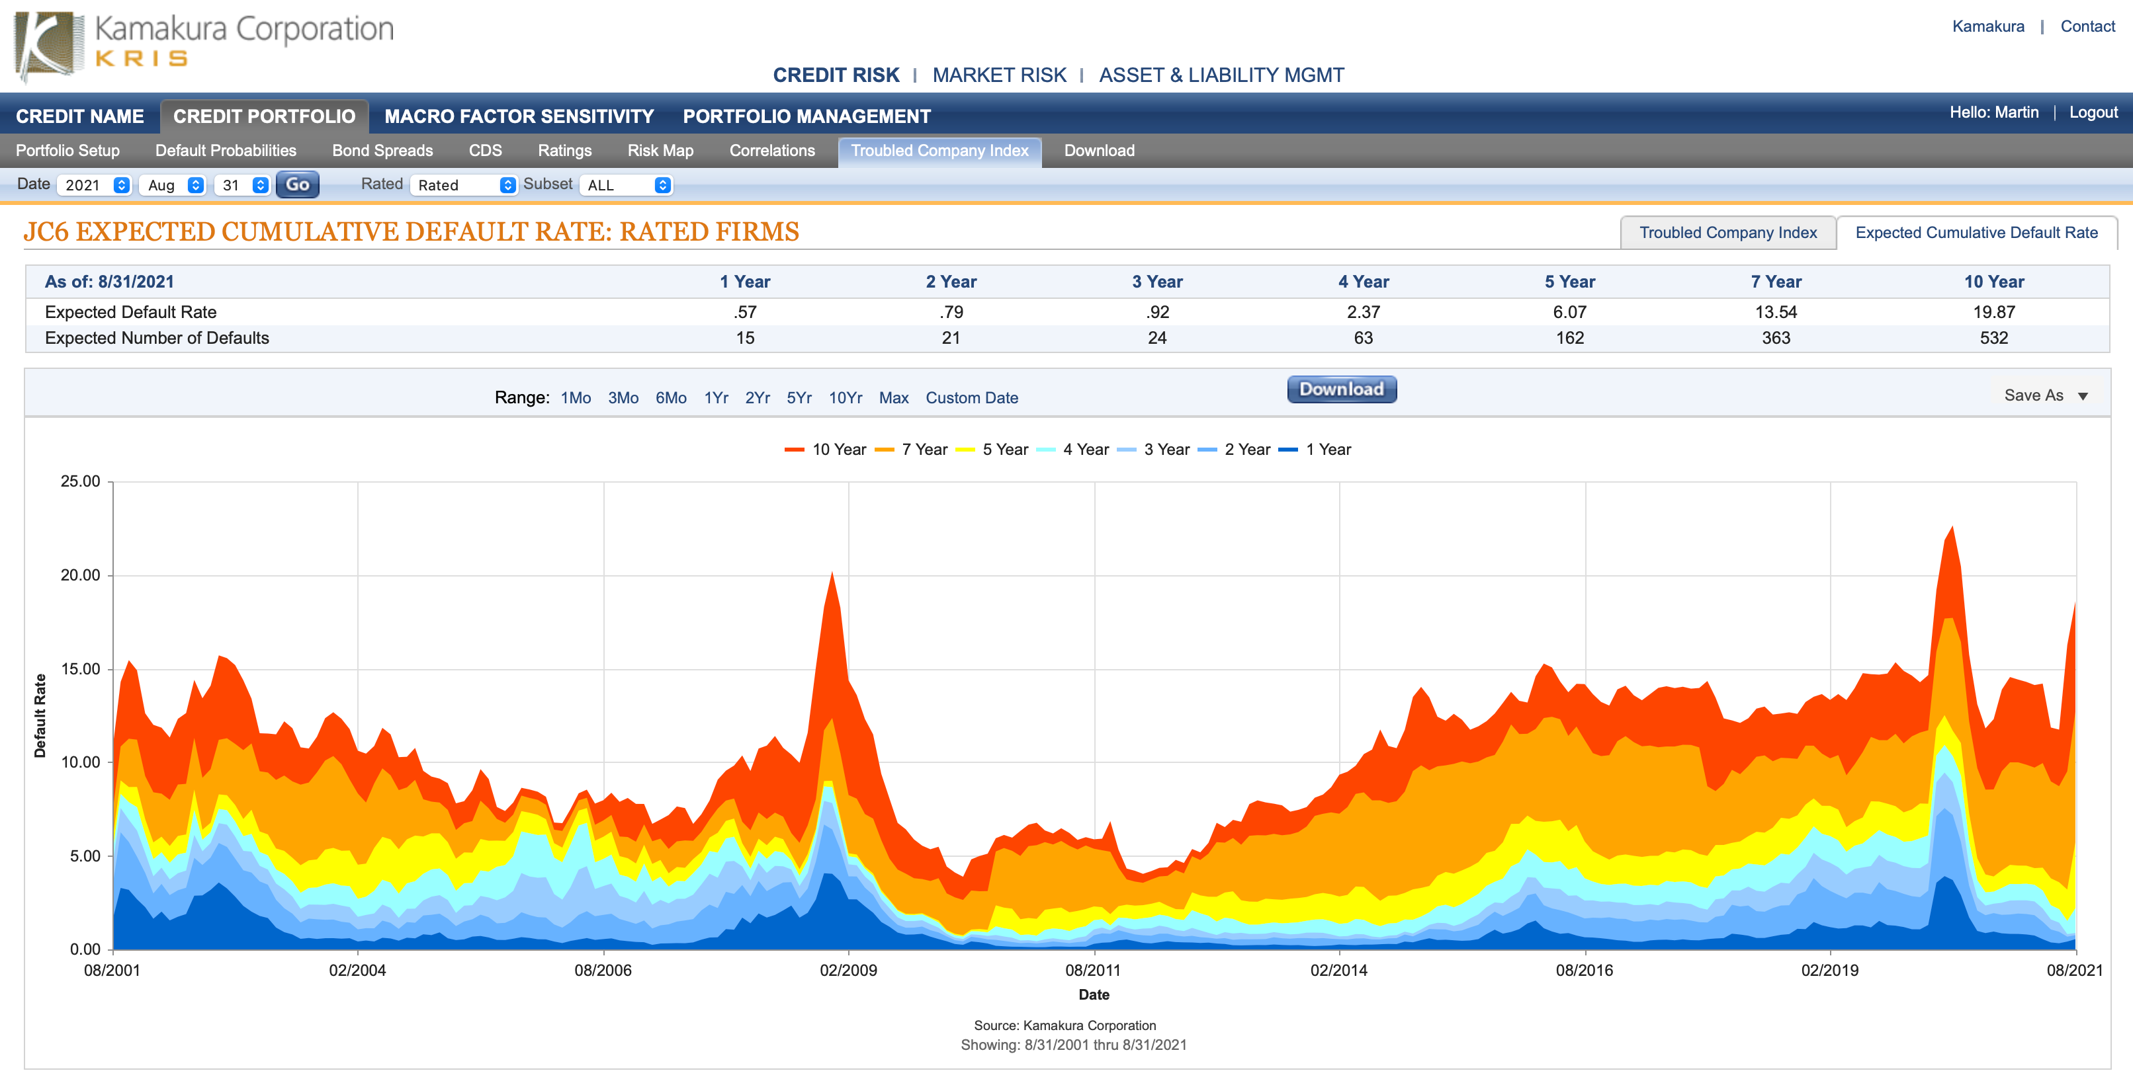Toggle the 3 Year legend series
The height and width of the screenshot is (1079, 2133).
coord(1153,450)
